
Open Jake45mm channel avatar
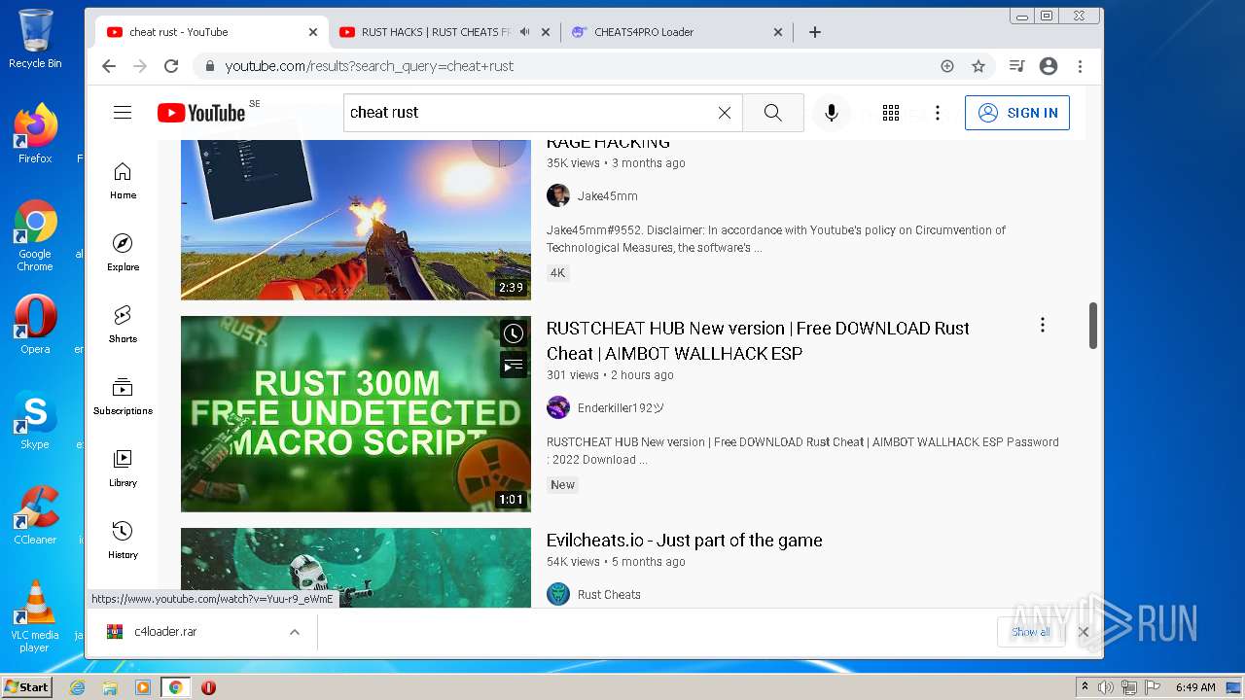click(x=558, y=195)
